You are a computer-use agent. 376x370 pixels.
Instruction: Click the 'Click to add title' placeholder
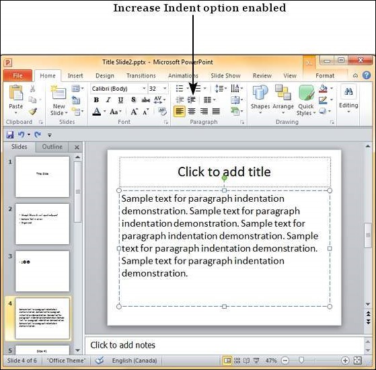[225, 172]
